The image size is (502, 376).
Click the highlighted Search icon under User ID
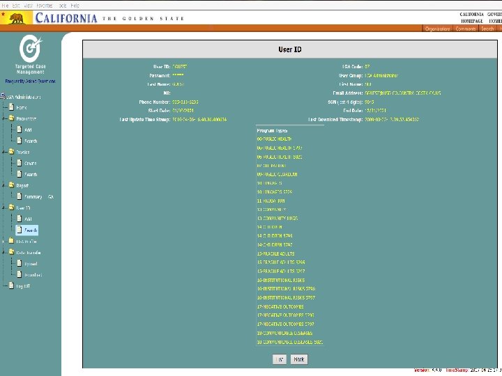click(20, 230)
